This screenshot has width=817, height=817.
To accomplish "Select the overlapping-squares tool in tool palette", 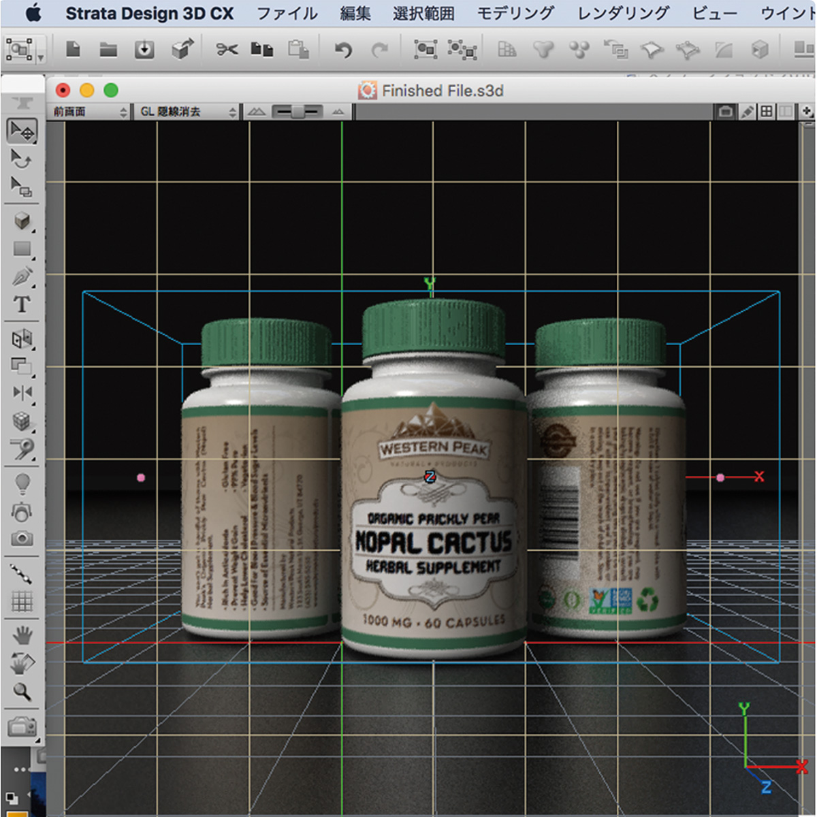I will click(x=22, y=366).
